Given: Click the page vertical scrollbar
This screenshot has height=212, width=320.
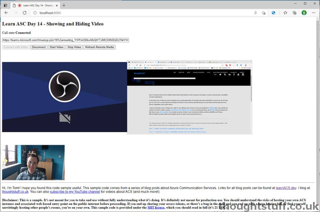Looking at the screenshot, I should pos(318,114).
